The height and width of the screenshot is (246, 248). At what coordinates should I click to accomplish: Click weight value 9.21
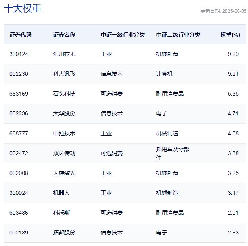point(233,74)
